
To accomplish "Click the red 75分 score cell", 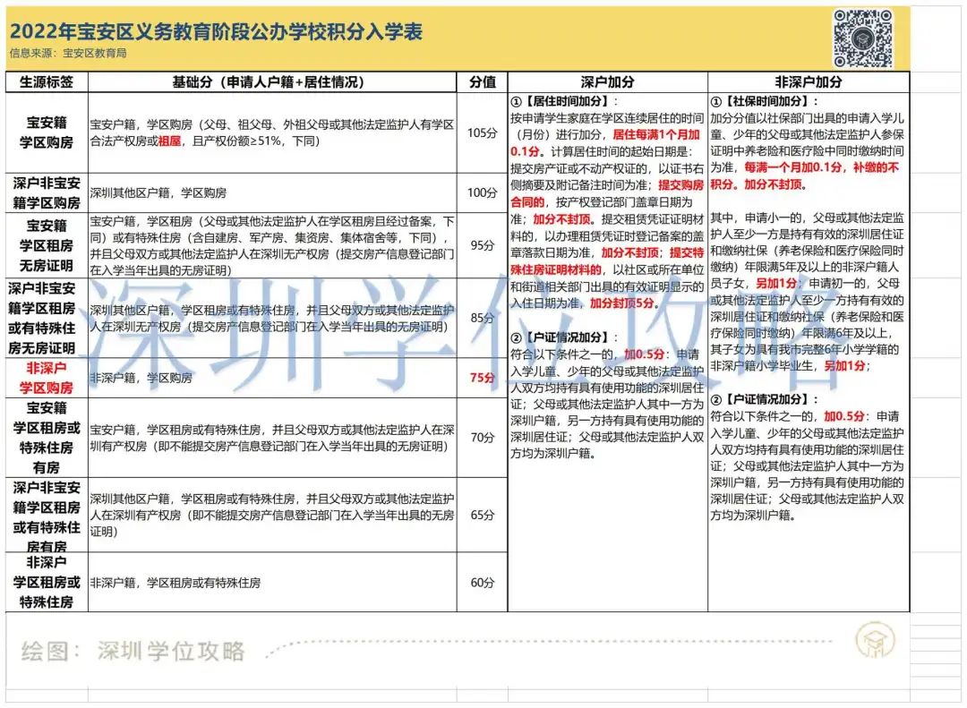I will 483,378.
